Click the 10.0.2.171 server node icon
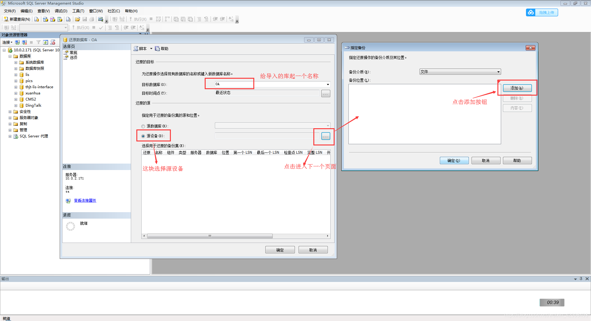The image size is (591, 321). pos(10,50)
